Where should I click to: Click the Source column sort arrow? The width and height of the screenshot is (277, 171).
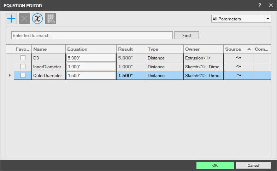[x=249, y=49]
